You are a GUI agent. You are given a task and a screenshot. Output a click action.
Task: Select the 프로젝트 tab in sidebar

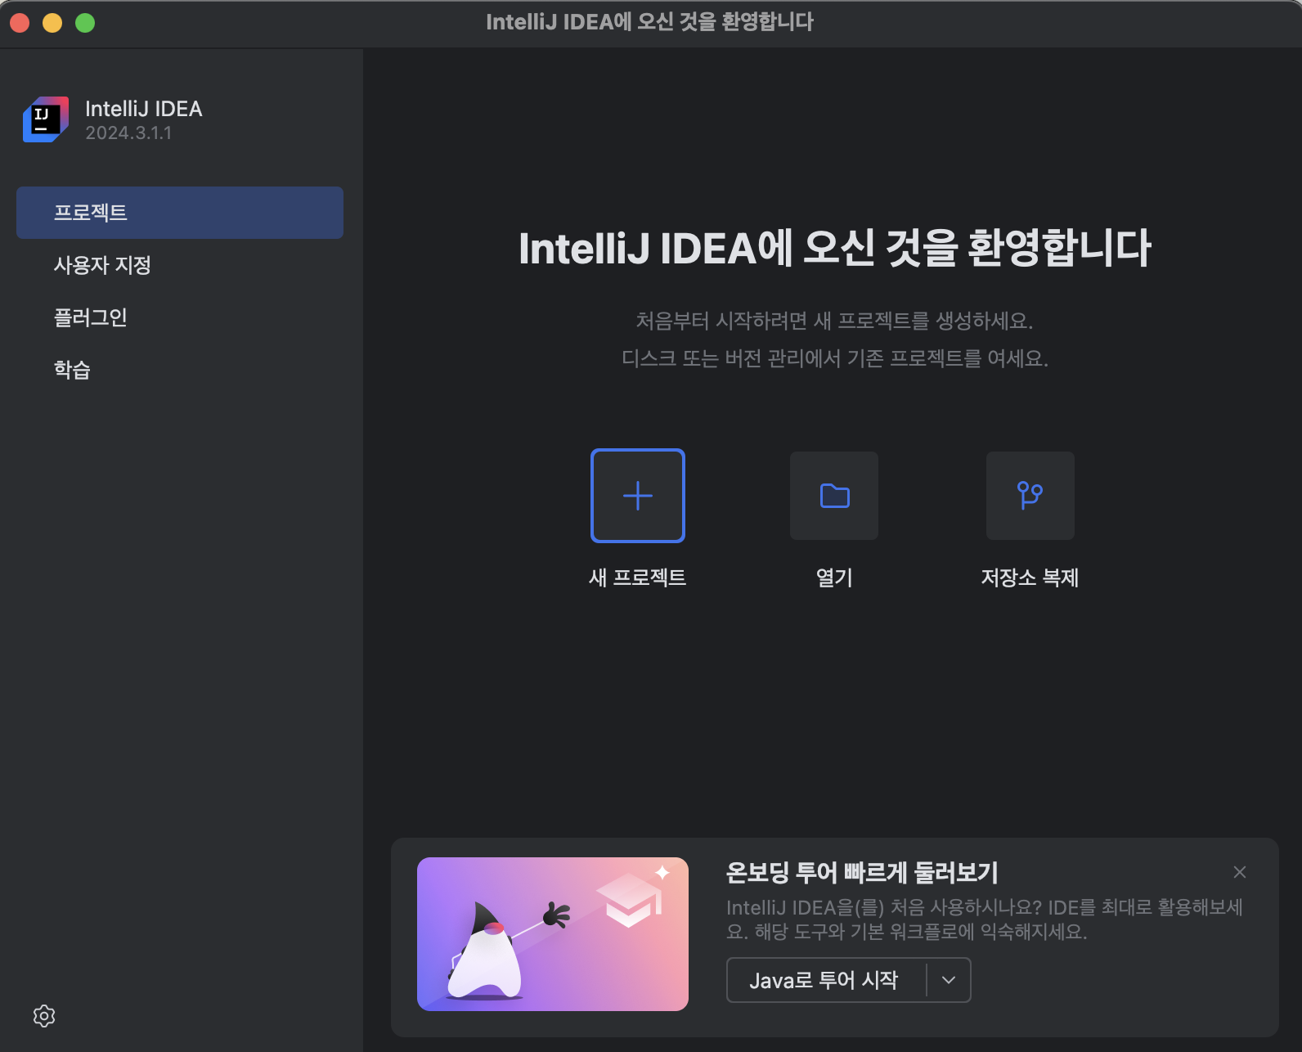[x=180, y=213]
